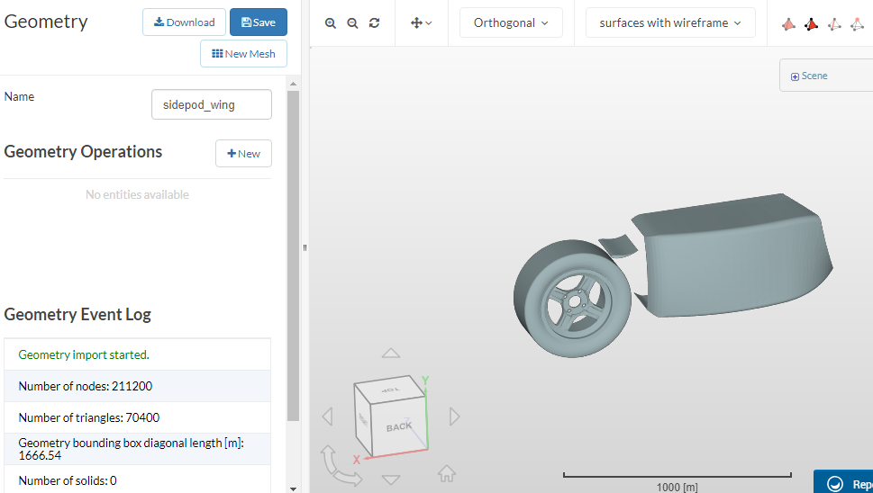The width and height of the screenshot is (873, 493).
Task: Click the home view icon near orientation cube
Action: [447, 472]
